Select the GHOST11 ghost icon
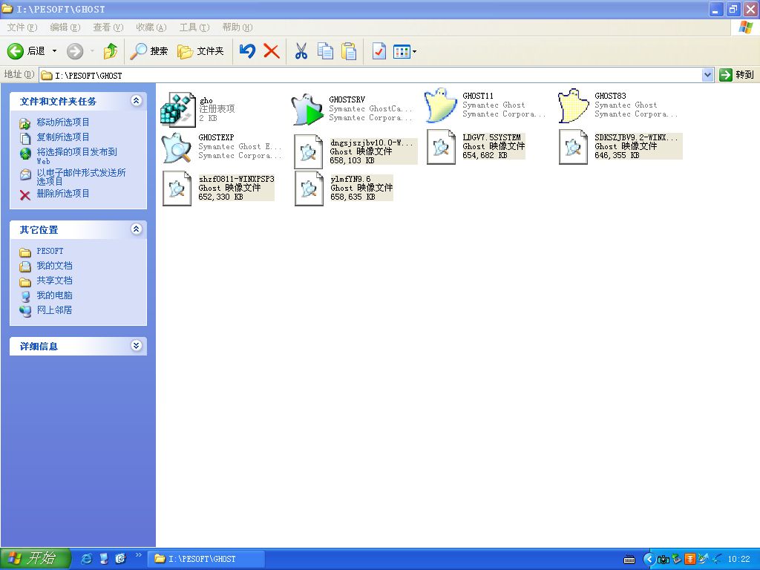The height and width of the screenshot is (570, 760). coord(440,105)
